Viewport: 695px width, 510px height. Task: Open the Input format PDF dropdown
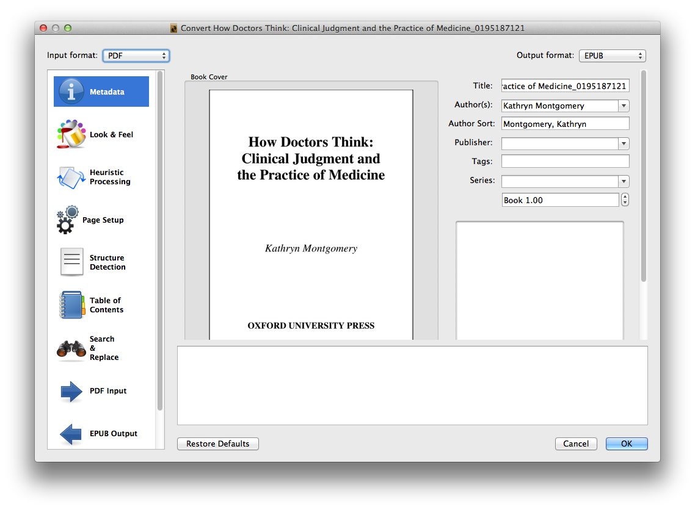[136, 56]
